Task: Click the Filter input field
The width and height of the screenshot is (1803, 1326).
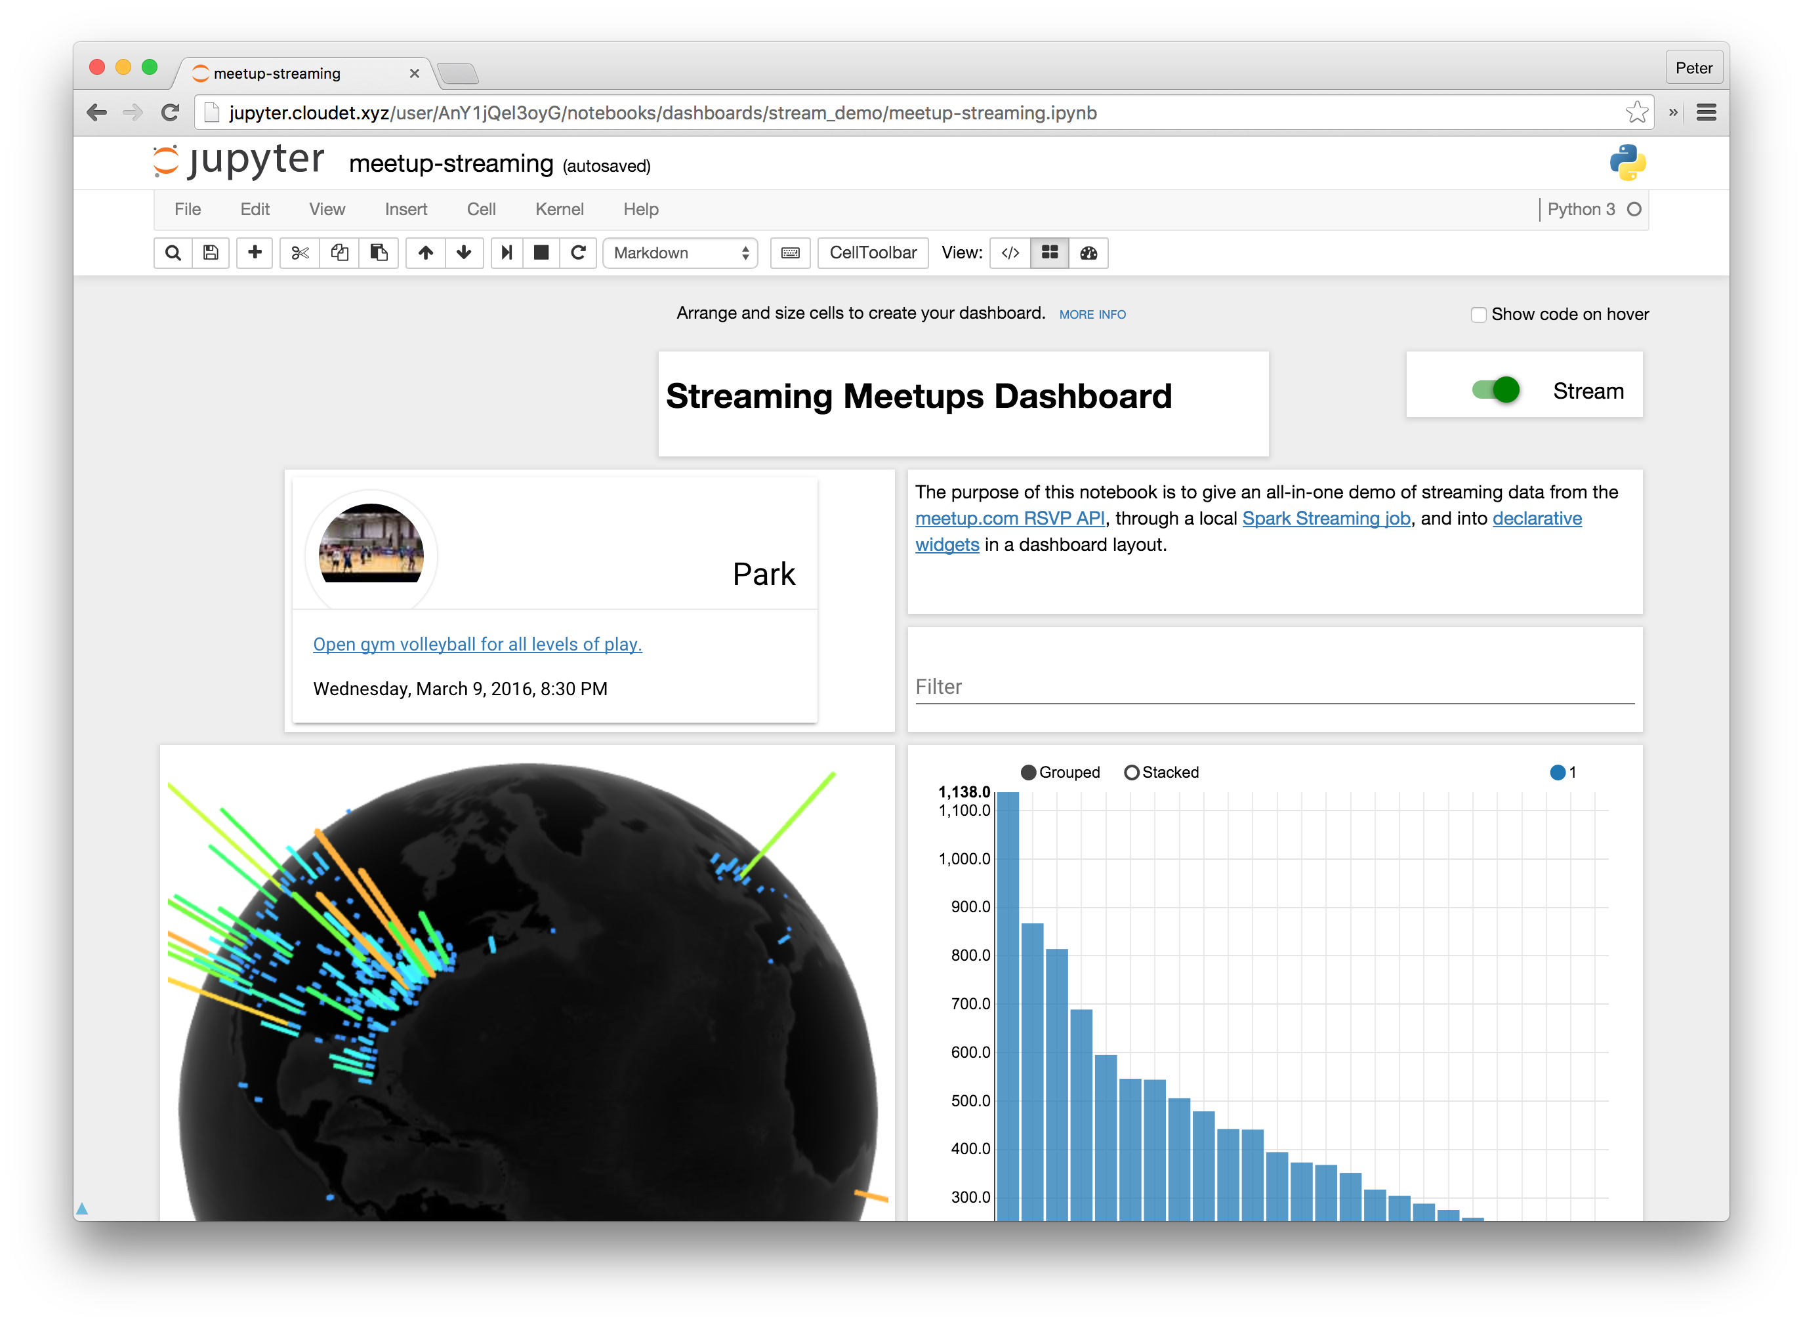Action: click(1271, 685)
